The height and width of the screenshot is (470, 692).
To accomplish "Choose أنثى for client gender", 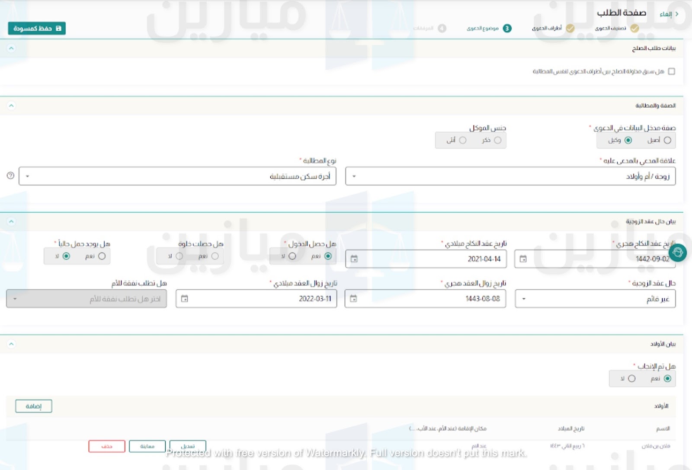I will click(463, 140).
